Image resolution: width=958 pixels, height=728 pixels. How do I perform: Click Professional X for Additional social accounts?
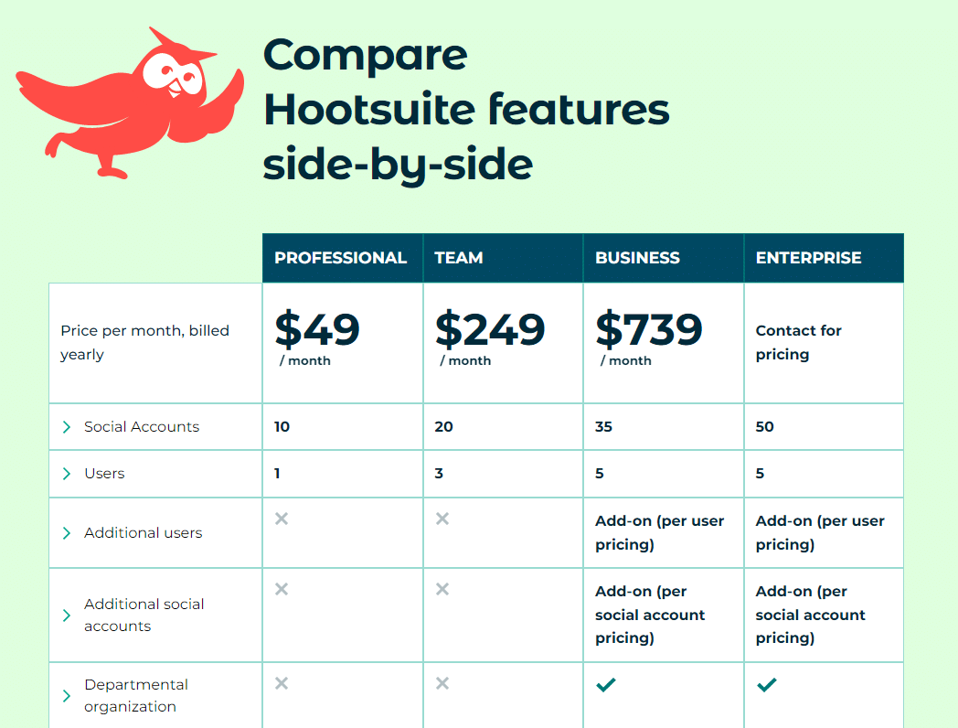tap(282, 589)
